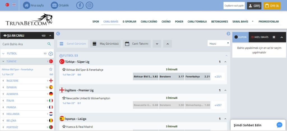Click the CepBank nasıl yapılır link

(234, 6)
